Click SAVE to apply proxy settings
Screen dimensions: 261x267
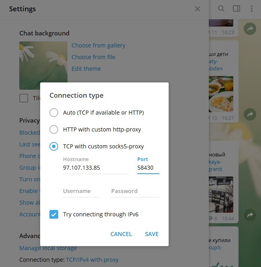[x=152, y=234]
